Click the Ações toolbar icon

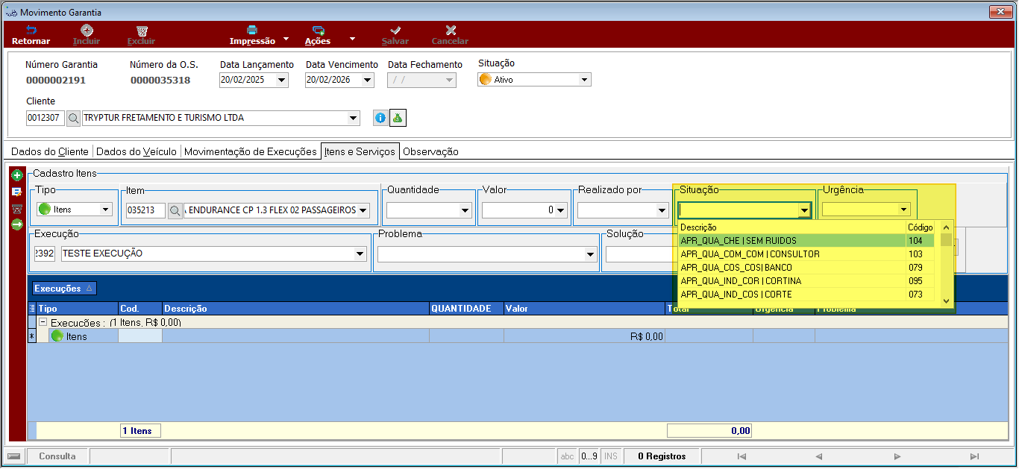point(318,30)
